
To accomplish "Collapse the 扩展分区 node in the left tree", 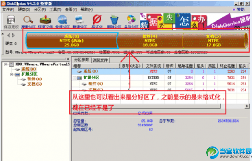I will coord(11,75).
